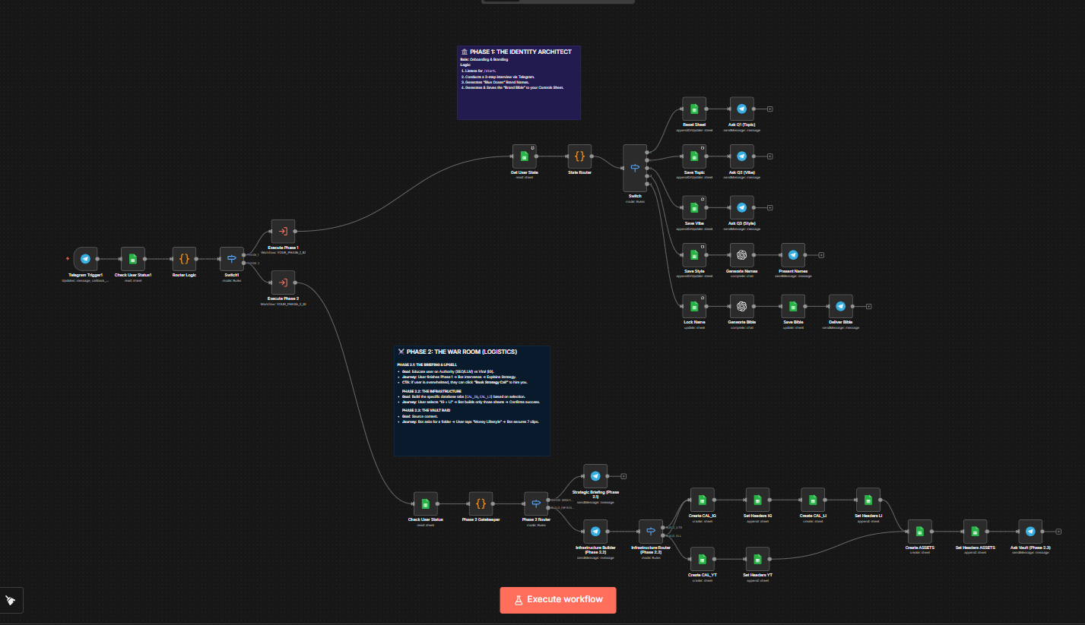Click the plus connector after Ask Vault (Phase 2.3)
The image size is (1085, 625).
(1058, 532)
